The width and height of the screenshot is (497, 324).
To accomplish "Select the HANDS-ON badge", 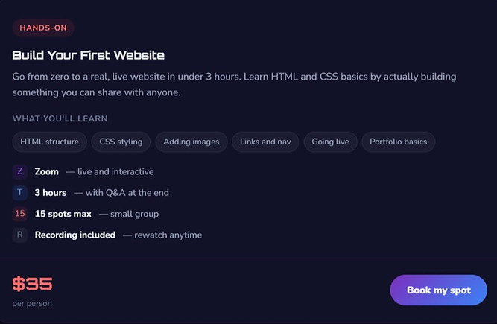I will (43, 28).
